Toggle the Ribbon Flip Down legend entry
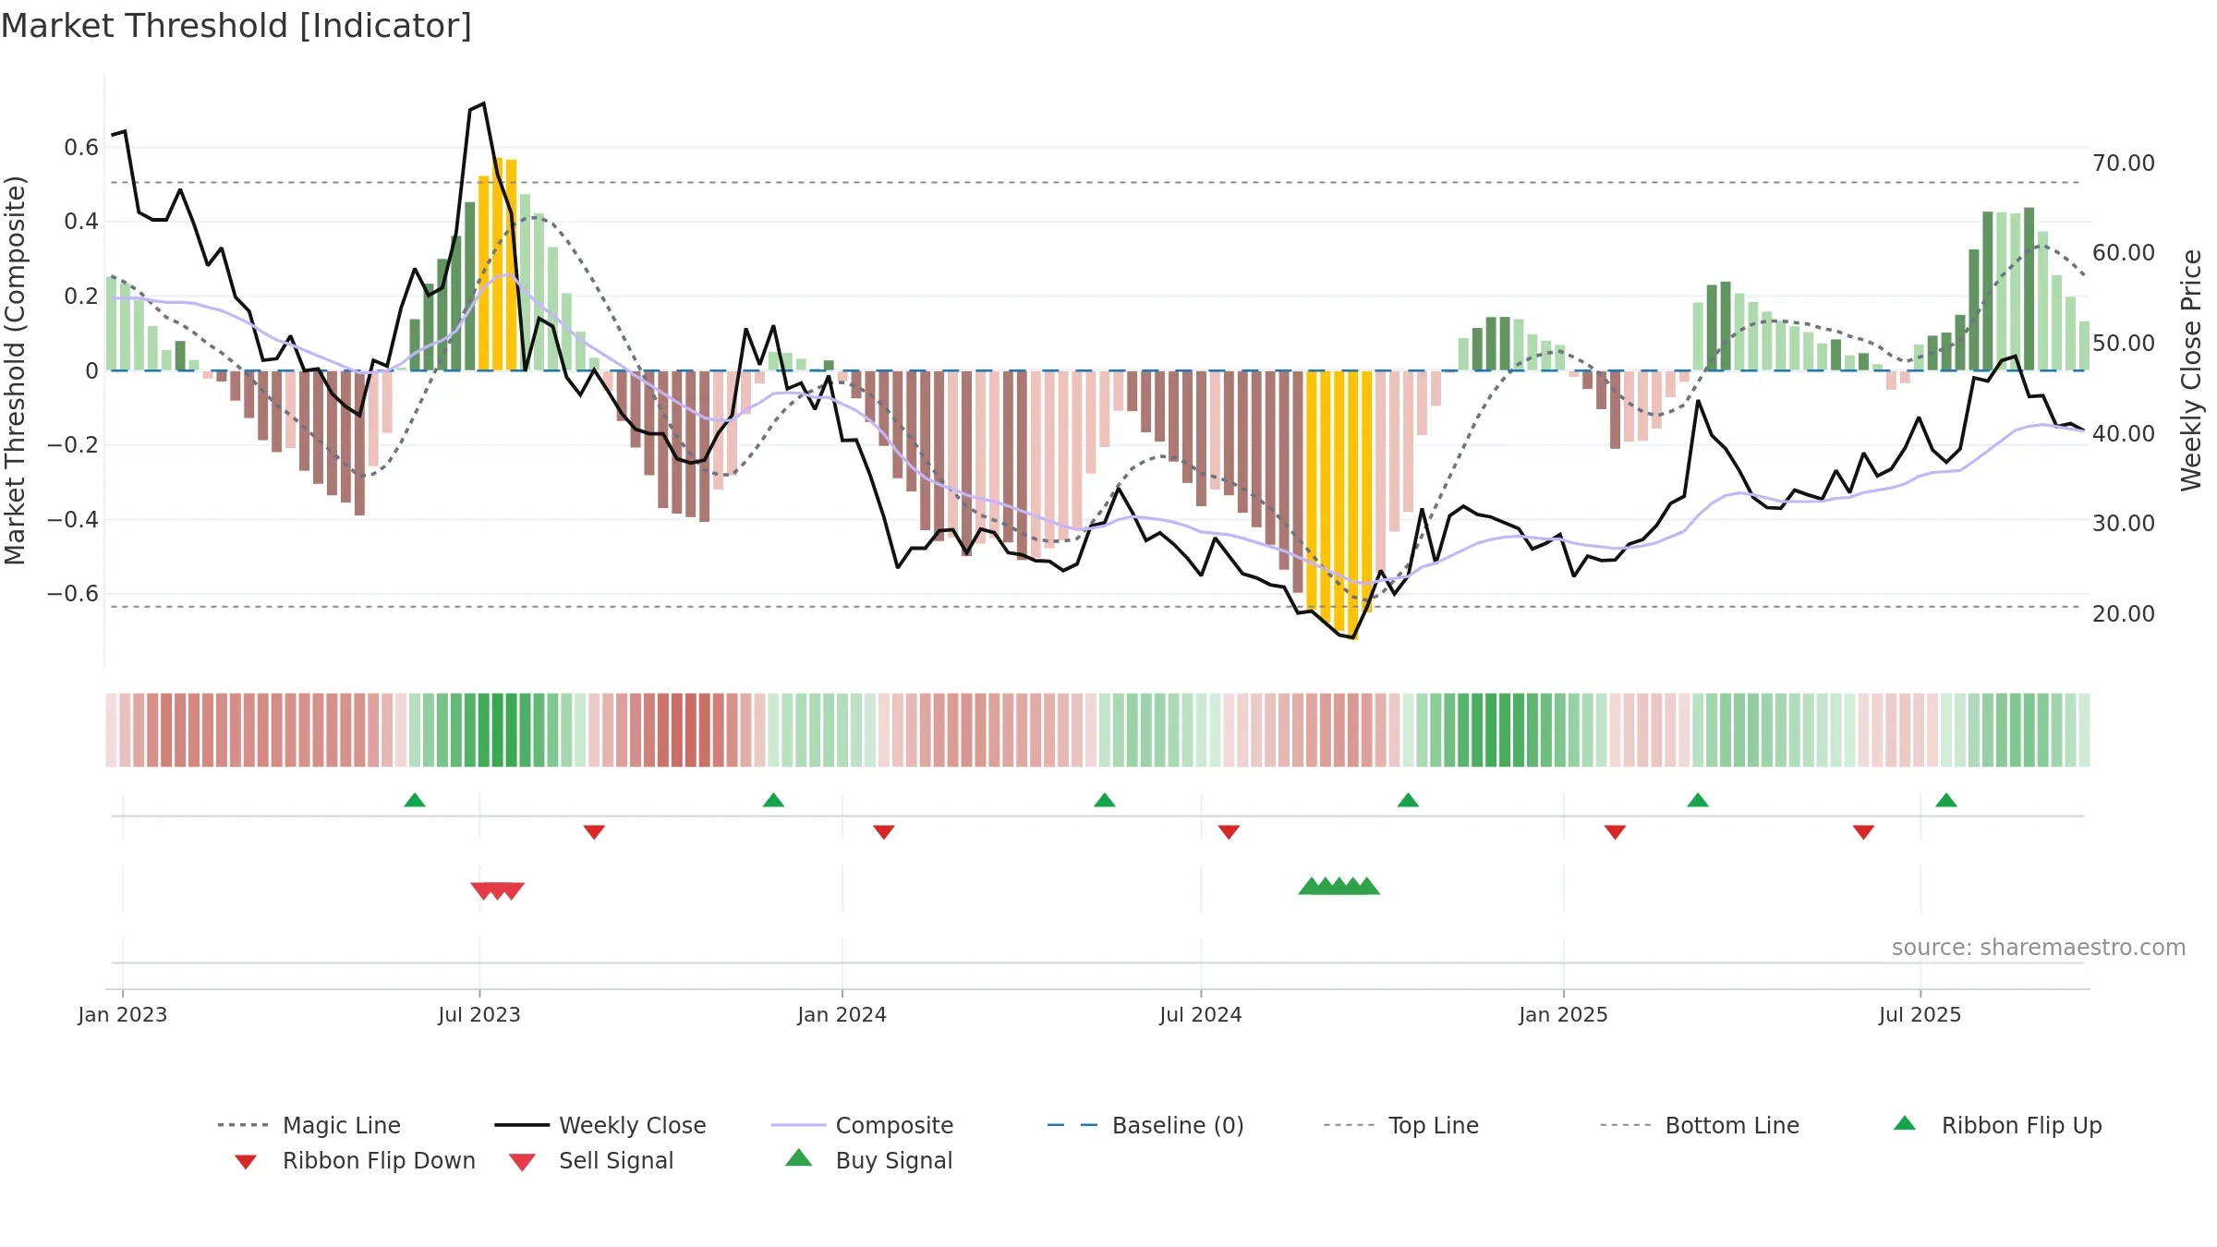The image size is (2217, 1247). tap(355, 1160)
